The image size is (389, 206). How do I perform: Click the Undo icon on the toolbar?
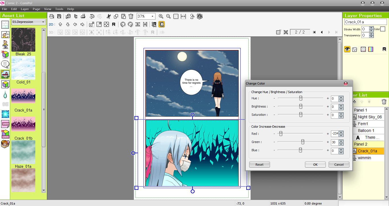[x=91, y=16]
